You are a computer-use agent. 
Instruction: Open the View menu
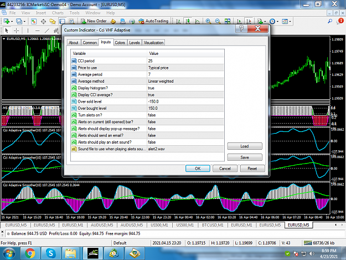(x=26, y=13)
